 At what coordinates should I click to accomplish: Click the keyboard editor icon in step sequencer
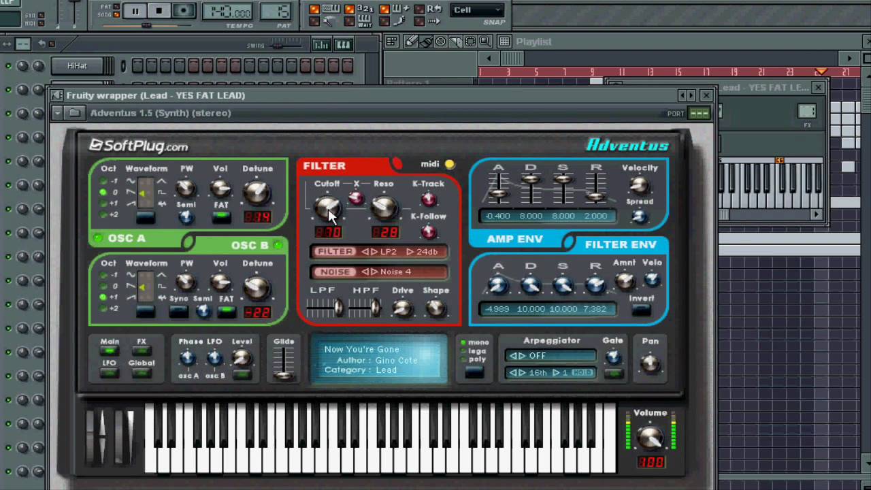(x=342, y=45)
